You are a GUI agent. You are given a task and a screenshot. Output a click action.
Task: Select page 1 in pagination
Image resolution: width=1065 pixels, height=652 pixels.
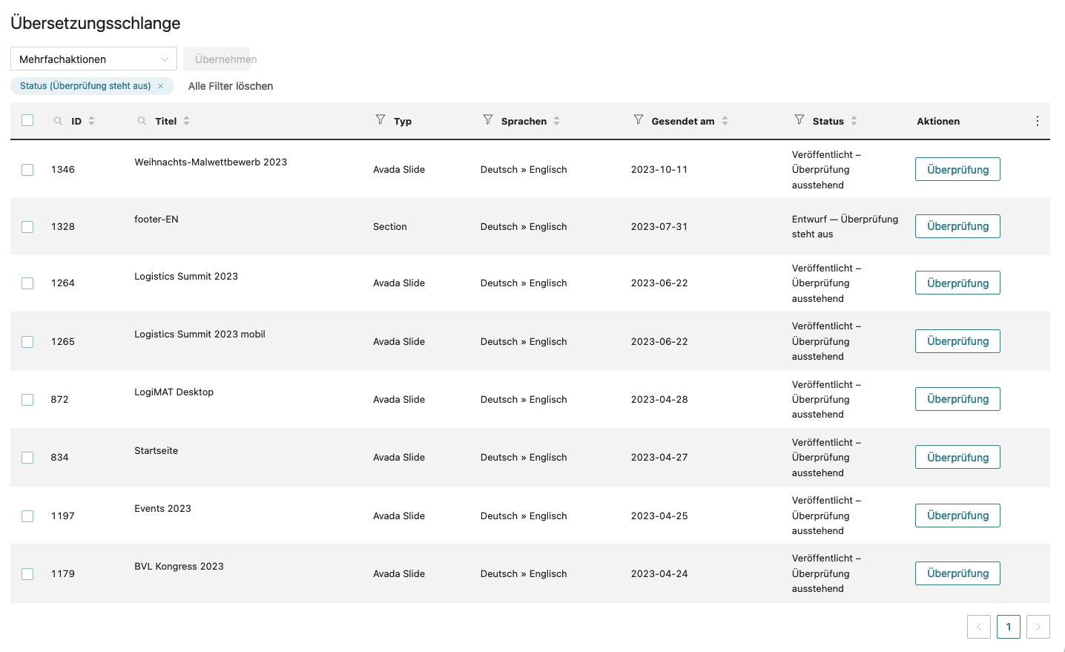1009,627
